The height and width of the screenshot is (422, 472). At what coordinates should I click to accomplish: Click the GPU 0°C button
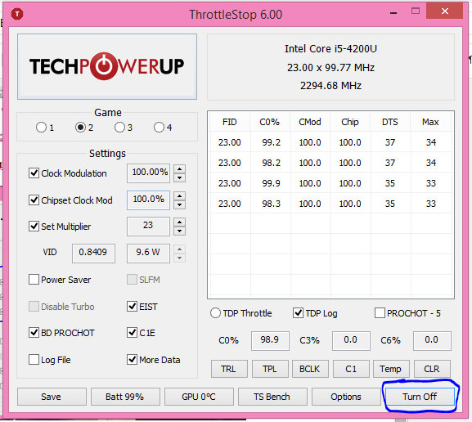click(199, 397)
